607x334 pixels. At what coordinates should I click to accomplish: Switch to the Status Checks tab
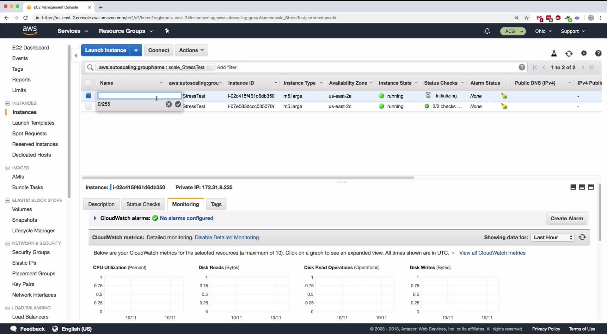pos(143,204)
